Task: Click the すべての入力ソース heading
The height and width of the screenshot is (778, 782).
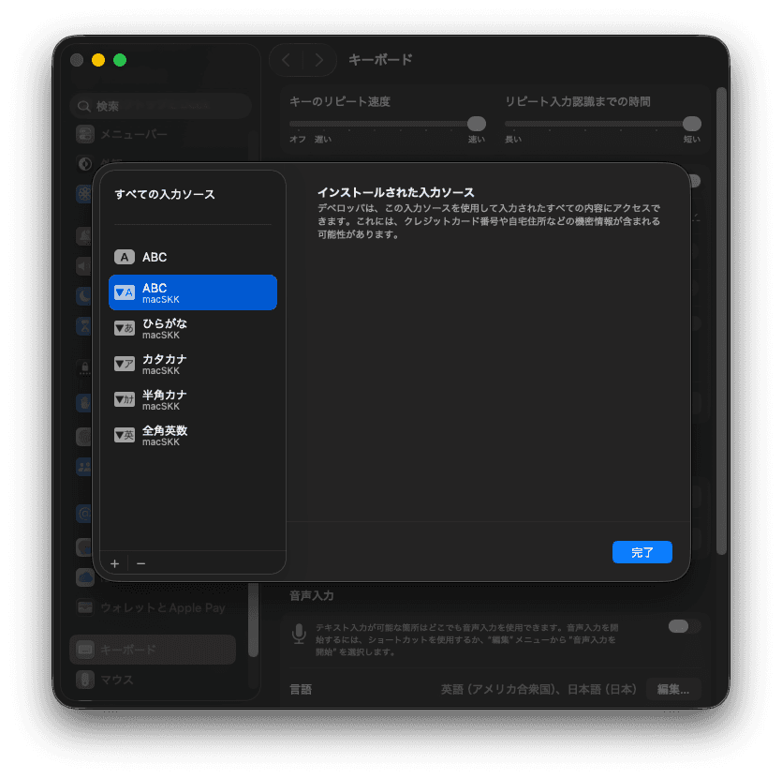Action: [165, 194]
